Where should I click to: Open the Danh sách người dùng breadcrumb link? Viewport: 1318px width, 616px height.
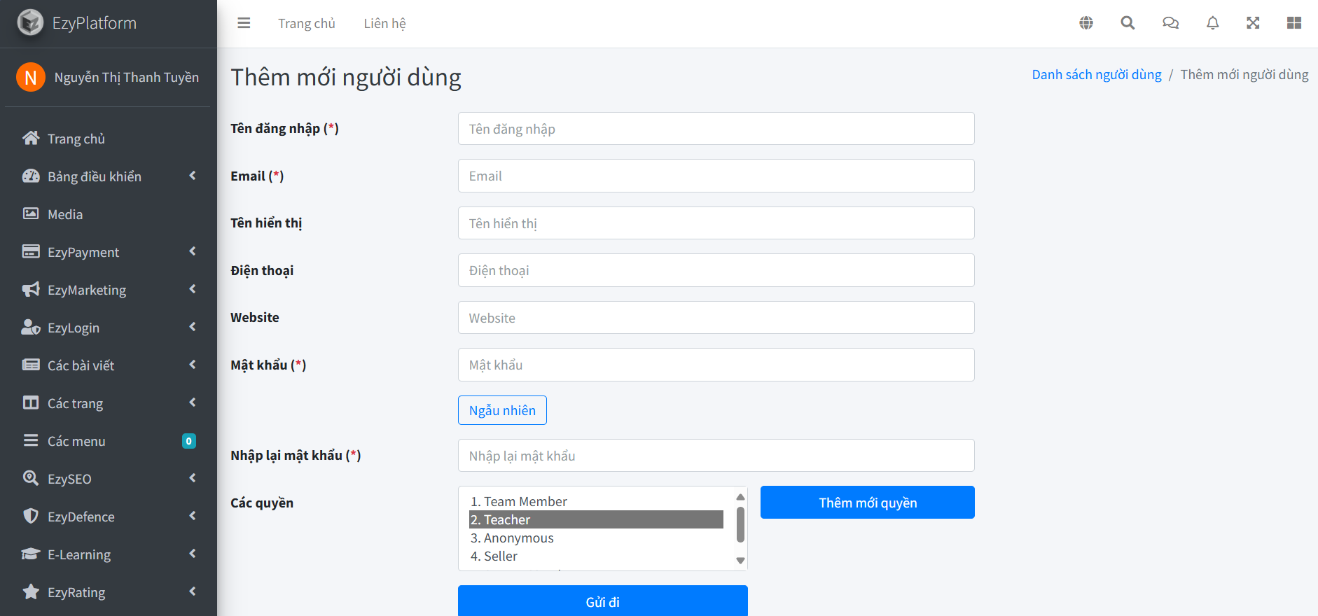(1096, 74)
